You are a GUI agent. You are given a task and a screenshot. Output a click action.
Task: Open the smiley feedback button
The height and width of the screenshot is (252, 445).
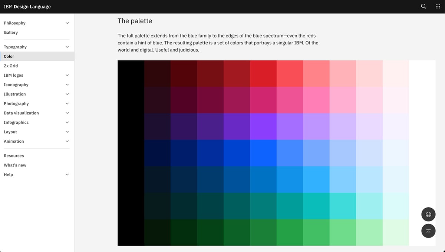428,214
